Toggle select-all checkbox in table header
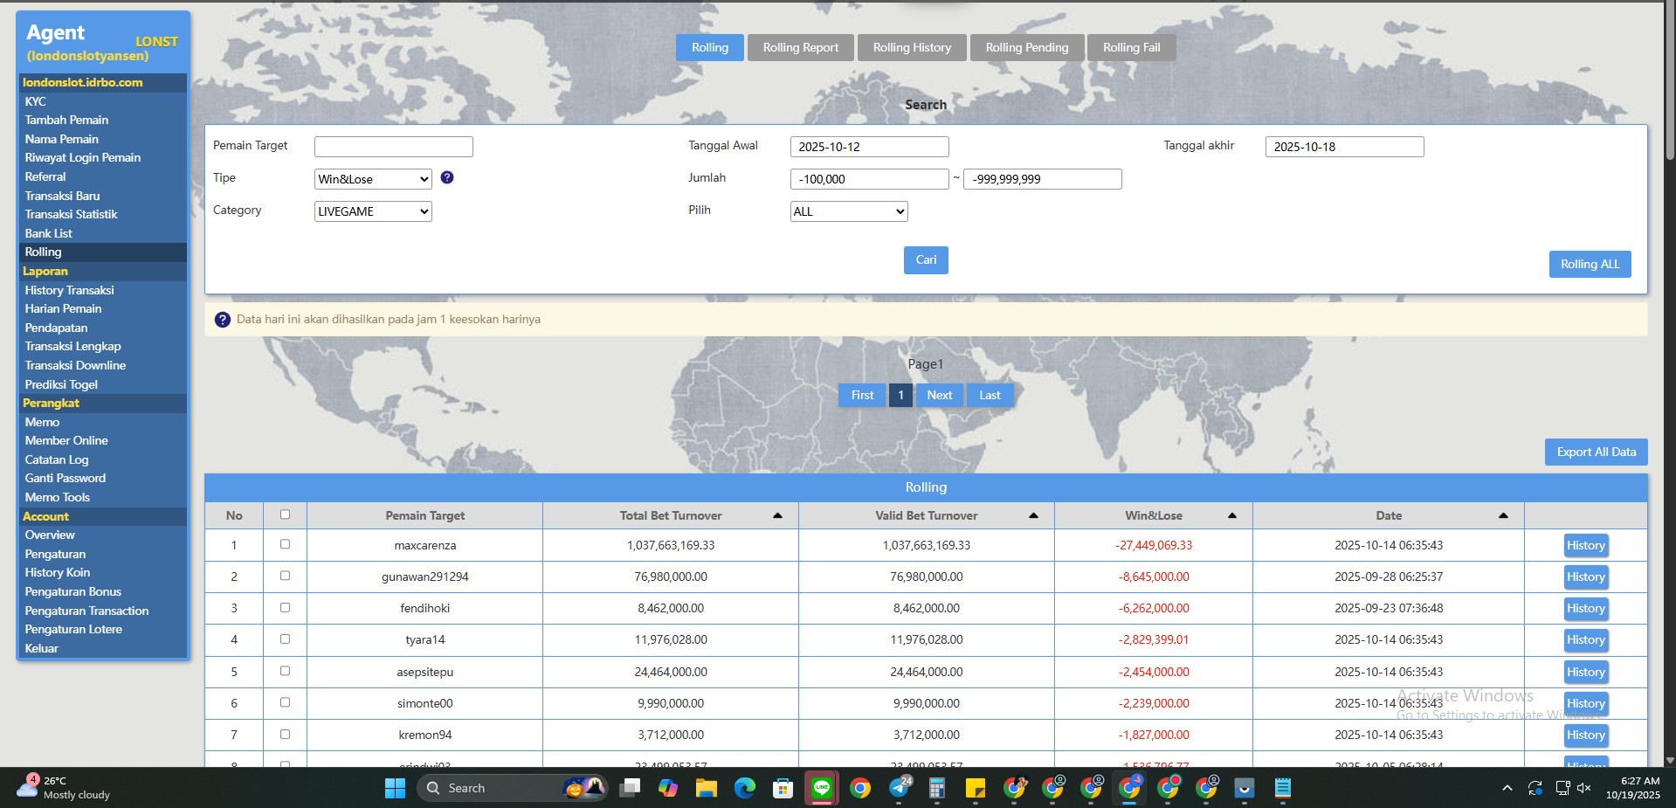The height and width of the screenshot is (808, 1676). coord(285,514)
